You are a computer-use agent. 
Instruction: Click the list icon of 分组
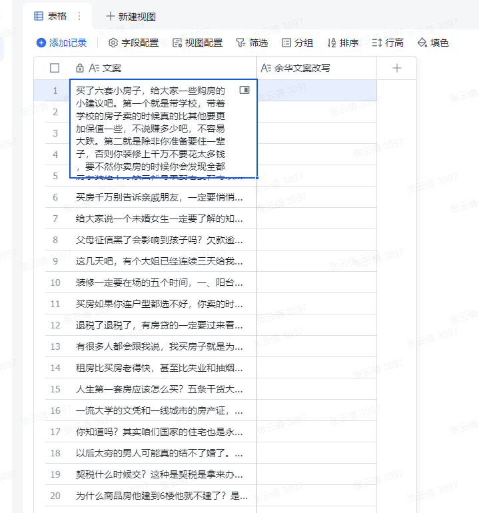coord(286,43)
